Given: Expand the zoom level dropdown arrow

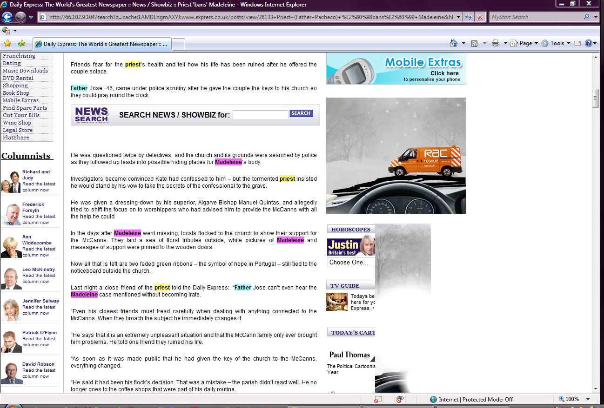Looking at the screenshot, I should click(x=588, y=399).
